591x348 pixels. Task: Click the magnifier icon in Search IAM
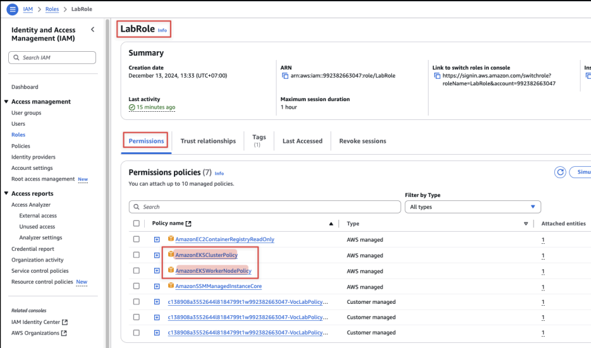tap(16, 57)
